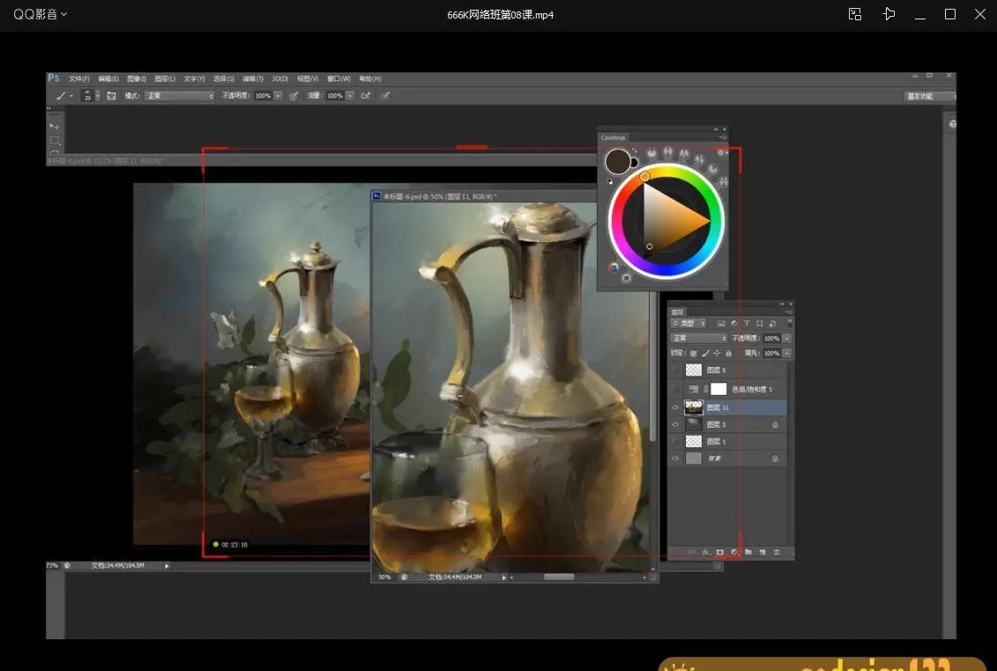This screenshot has width=997, height=671.
Task: Open the brush panel toggle icon
Action: tap(112, 95)
